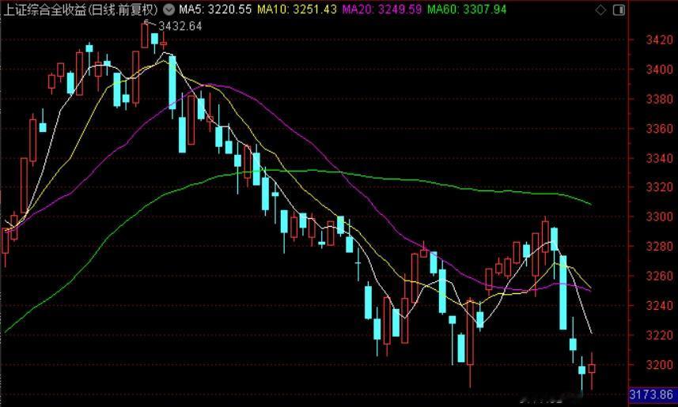Select the MA60: 3307.94 indicator label
The image size is (678, 407).
(x=467, y=9)
